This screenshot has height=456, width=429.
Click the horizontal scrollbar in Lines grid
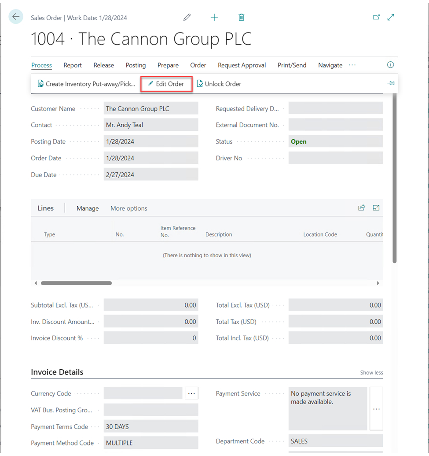pos(76,283)
